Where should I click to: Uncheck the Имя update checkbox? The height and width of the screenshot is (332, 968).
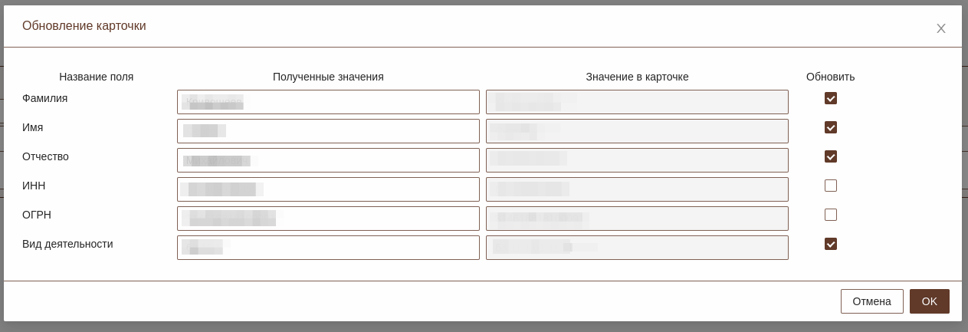831,127
